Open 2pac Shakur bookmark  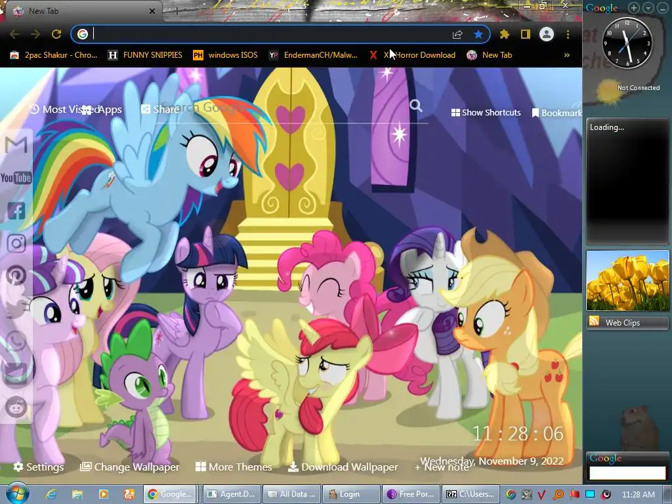point(54,55)
